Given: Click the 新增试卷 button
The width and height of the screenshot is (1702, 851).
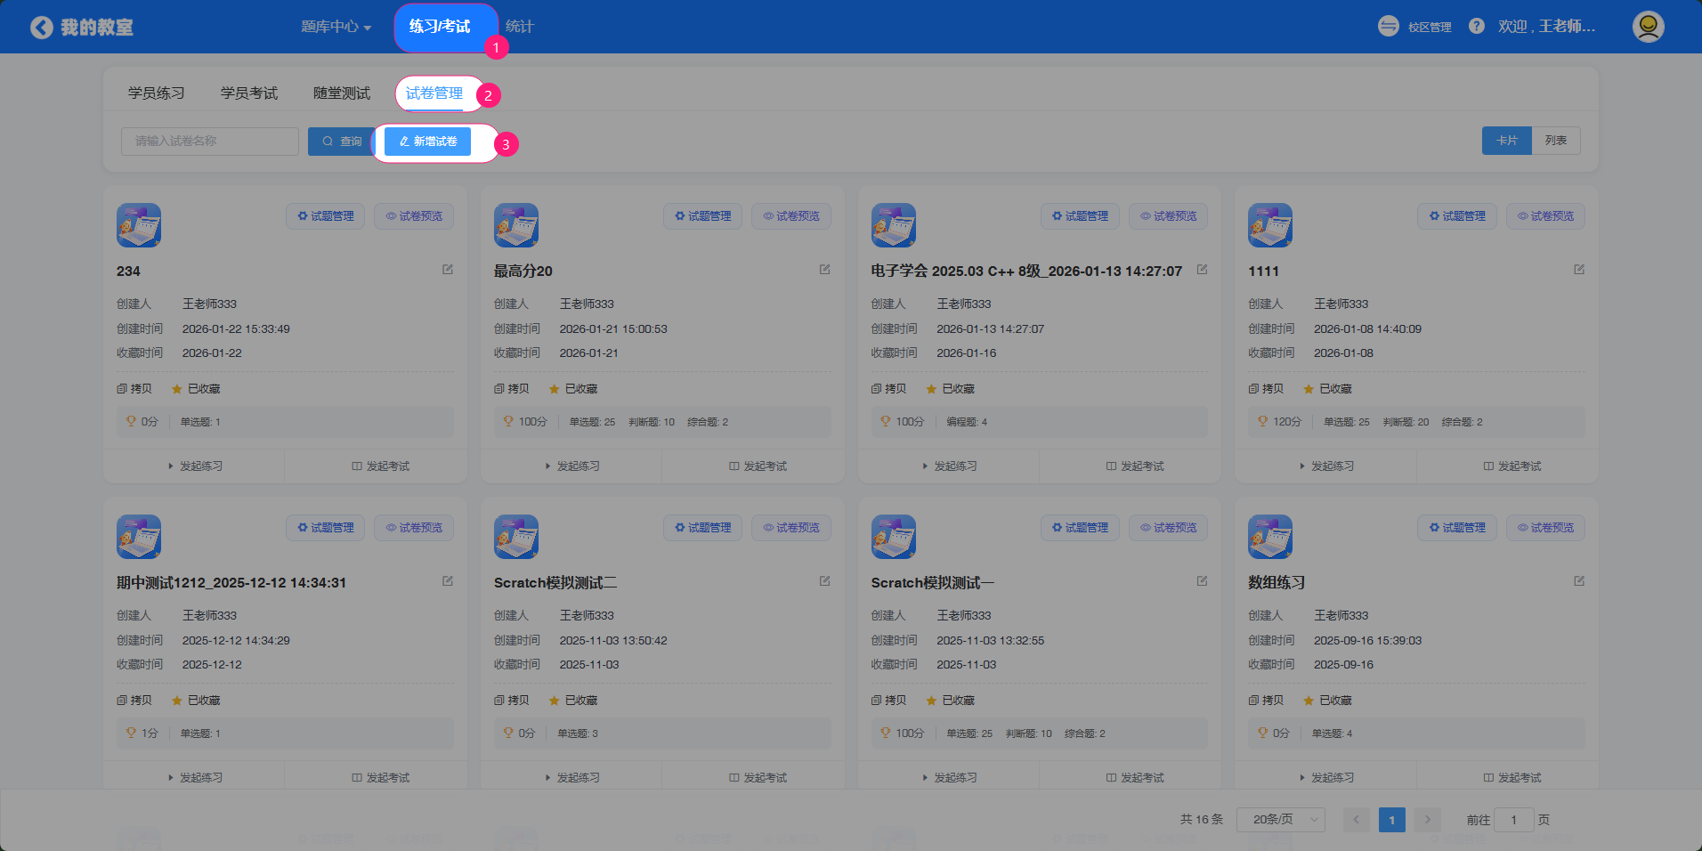Looking at the screenshot, I should coord(428,142).
